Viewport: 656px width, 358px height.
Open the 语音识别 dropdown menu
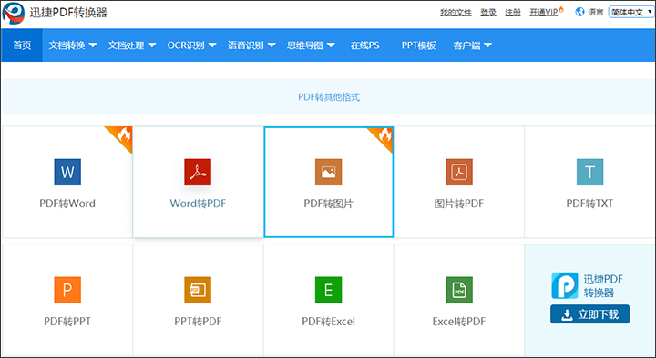tap(251, 45)
